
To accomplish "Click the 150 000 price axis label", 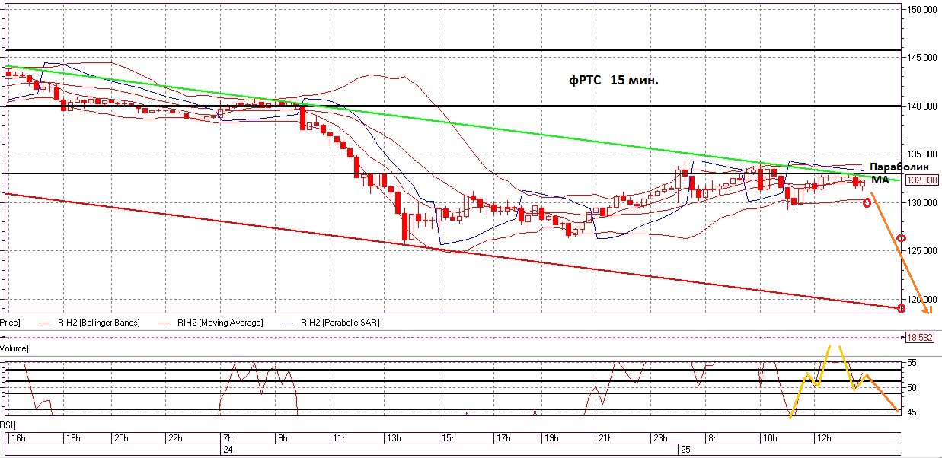I will point(921,10).
